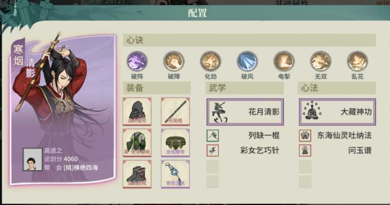The image size is (390, 205).
Task: Open the 花月清影 main martial art
Action: (x=245, y=112)
